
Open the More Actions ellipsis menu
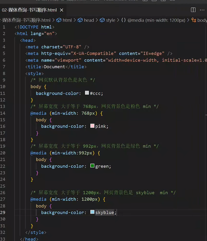click(202, 10)
